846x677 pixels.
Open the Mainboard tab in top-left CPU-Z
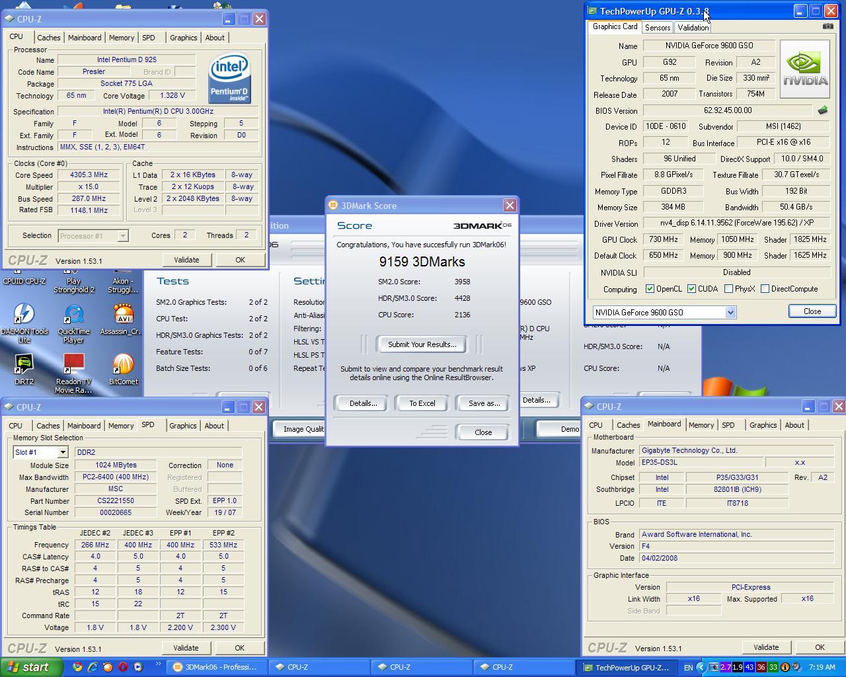pyautogui.click(x=85, y=38)
